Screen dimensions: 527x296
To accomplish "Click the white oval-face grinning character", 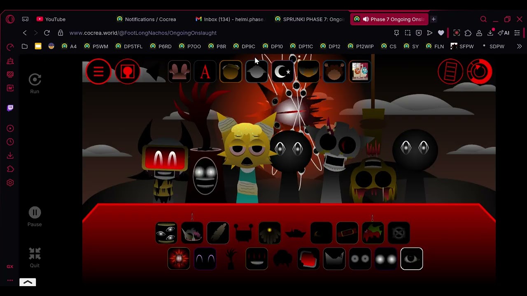I will 205,176.
